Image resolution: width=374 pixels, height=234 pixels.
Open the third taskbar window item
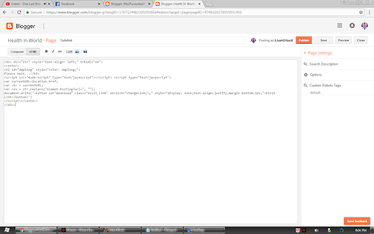click(x=120, y=230)
